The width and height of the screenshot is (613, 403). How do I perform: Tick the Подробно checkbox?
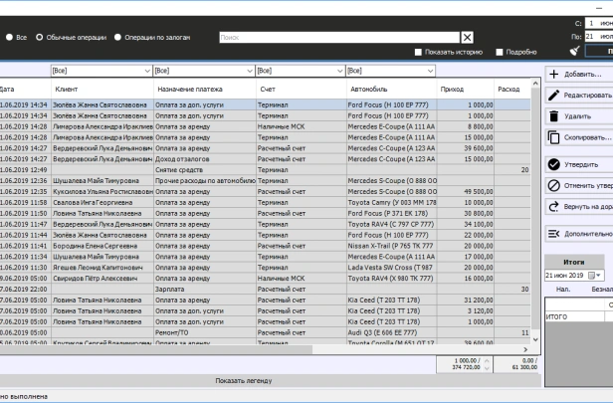point(499,52)
